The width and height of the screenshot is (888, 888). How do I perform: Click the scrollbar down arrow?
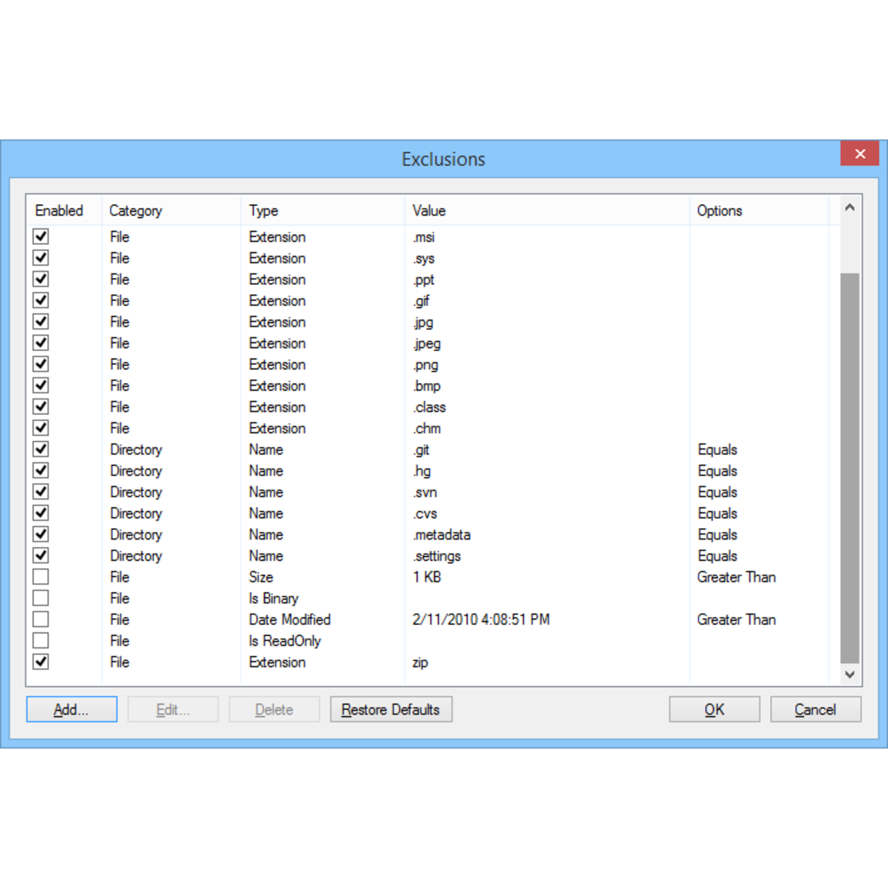[849, 674]
